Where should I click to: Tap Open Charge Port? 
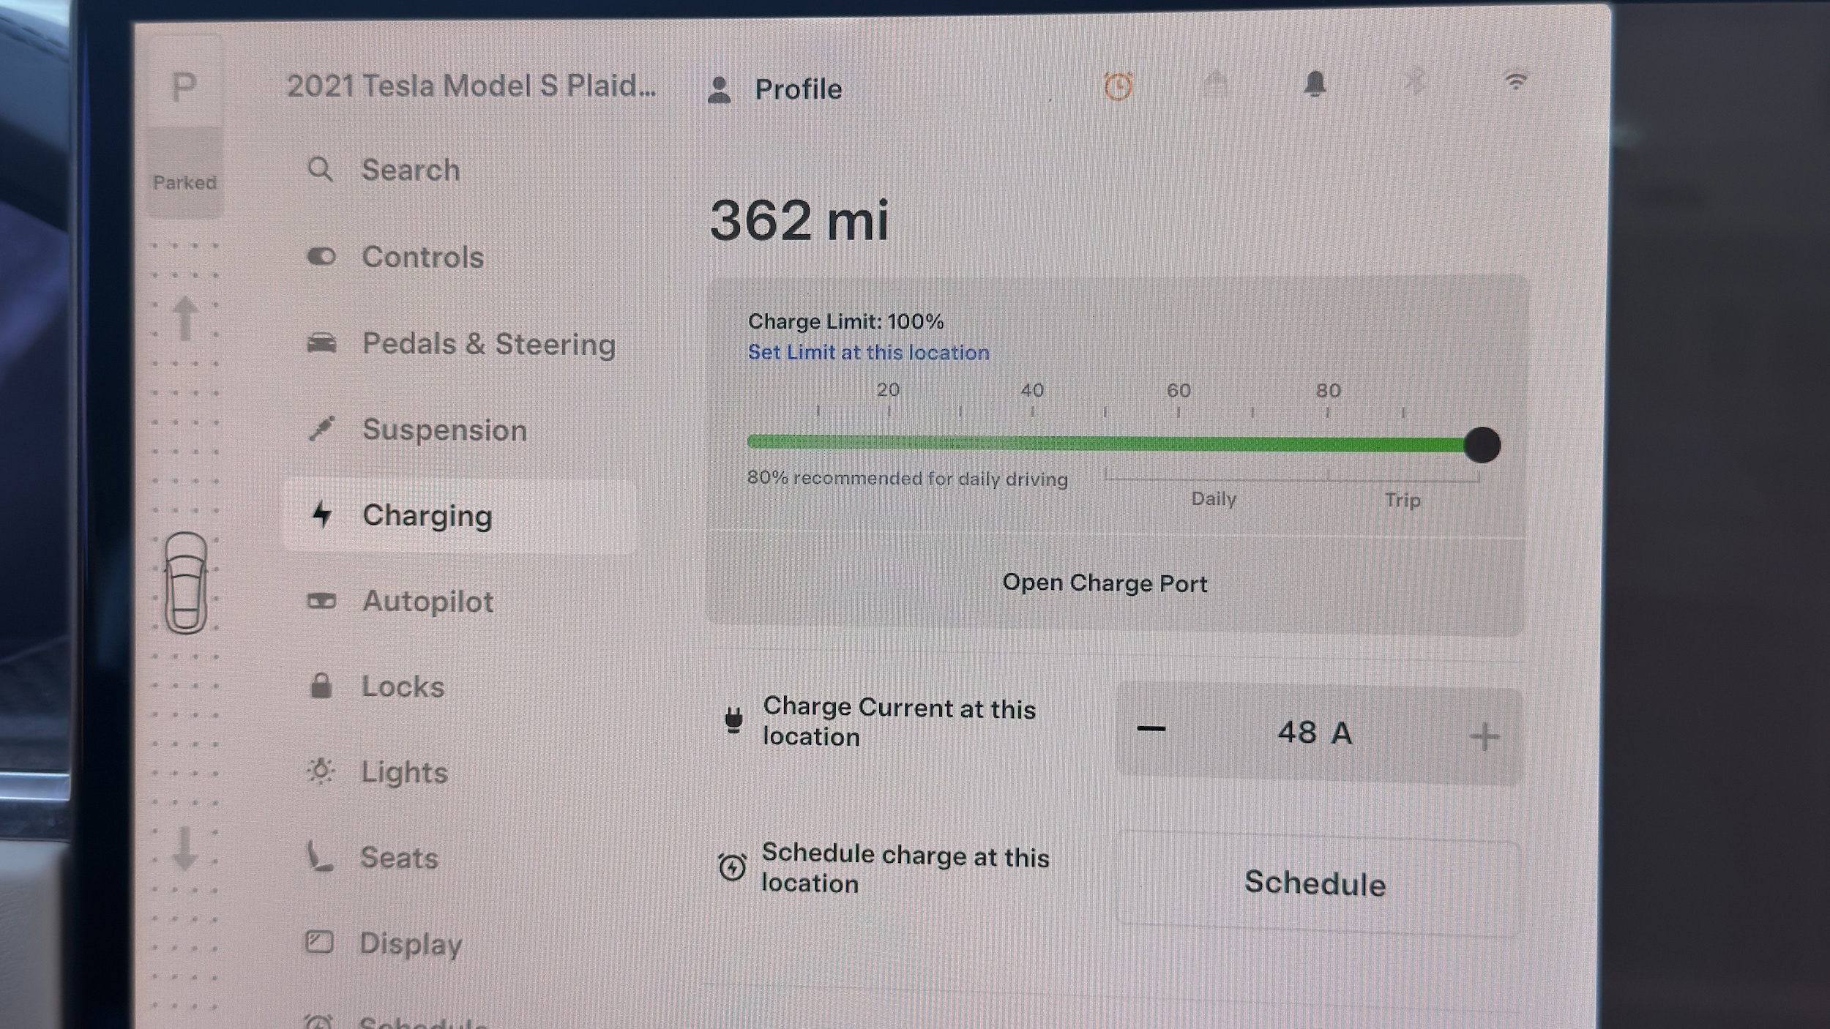tap(1104, 583)
